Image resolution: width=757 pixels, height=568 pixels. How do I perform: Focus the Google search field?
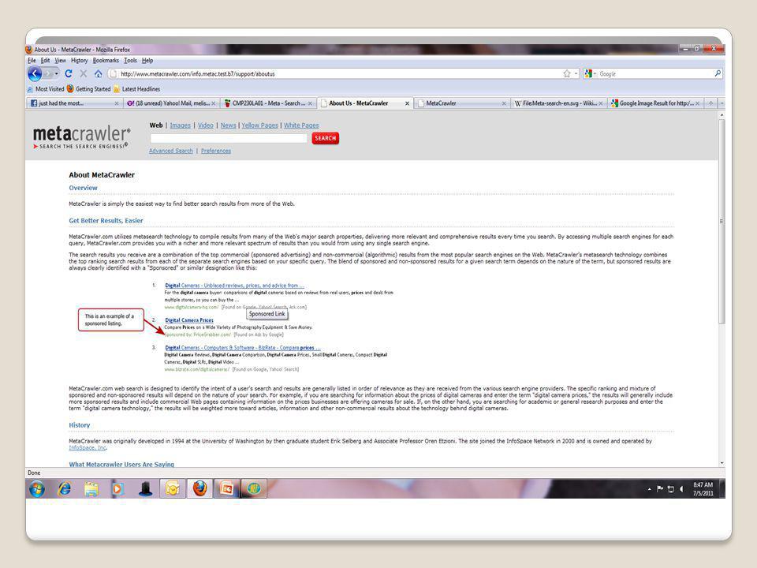pos(655,74)
